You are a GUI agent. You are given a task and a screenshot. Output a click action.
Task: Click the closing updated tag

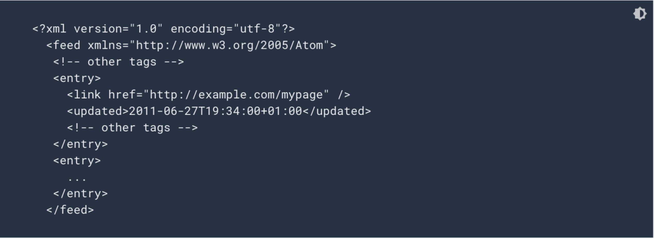337,111
